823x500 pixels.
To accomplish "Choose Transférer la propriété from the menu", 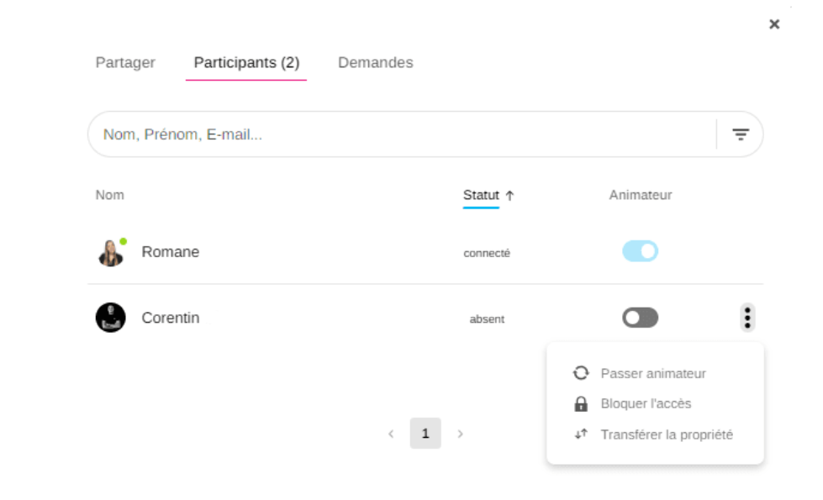I will (x=666, y=434).
